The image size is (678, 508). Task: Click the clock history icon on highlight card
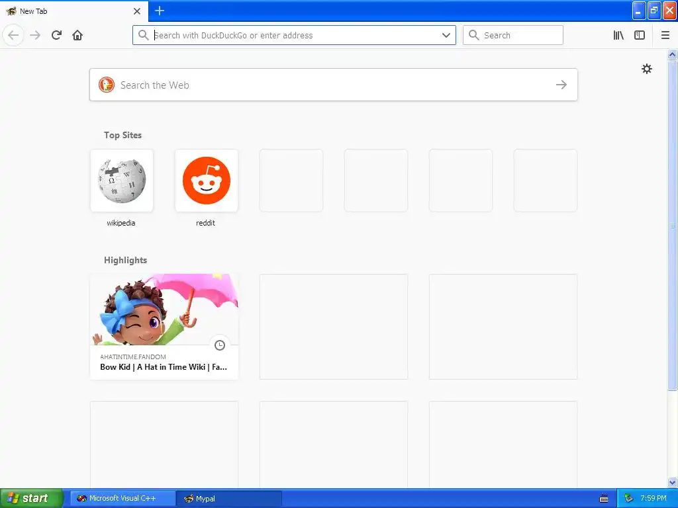pyautogui.click(x=220, y=345)
